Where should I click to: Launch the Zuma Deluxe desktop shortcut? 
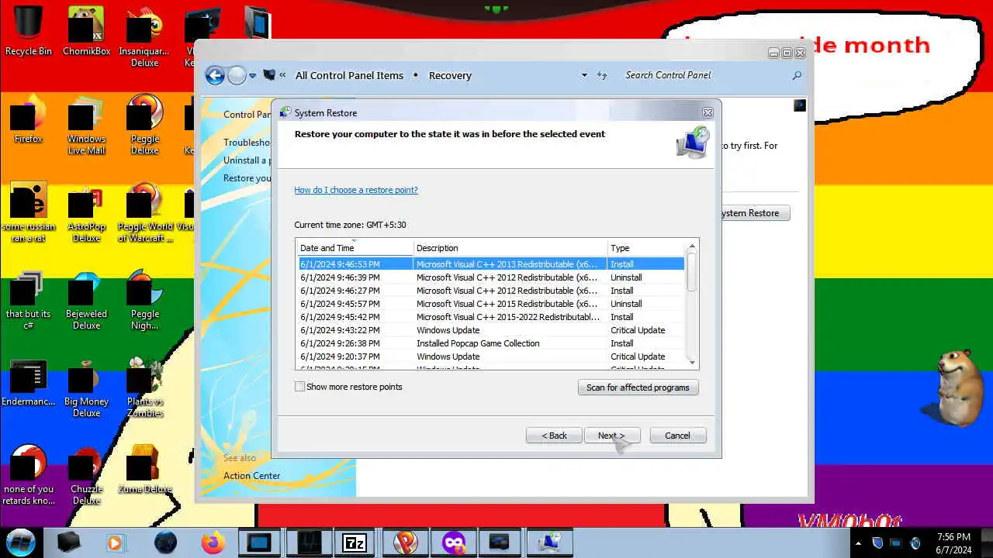(x=144, y=469)
